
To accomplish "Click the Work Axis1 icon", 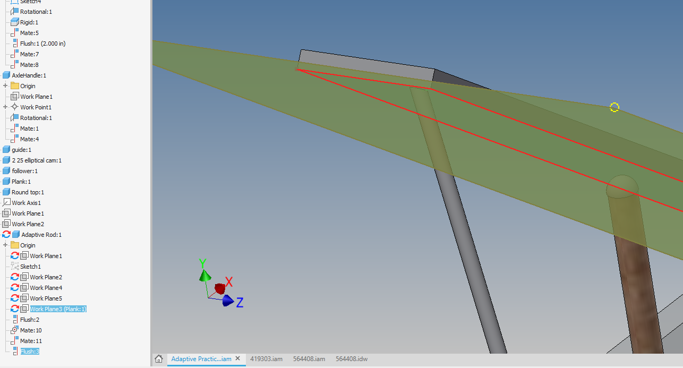I will click(x=7, y=202).
